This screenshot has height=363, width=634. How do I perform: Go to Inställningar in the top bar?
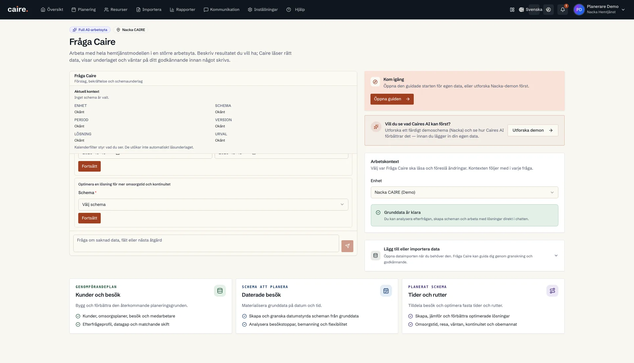pyautogui.click(x=263, y=10)
